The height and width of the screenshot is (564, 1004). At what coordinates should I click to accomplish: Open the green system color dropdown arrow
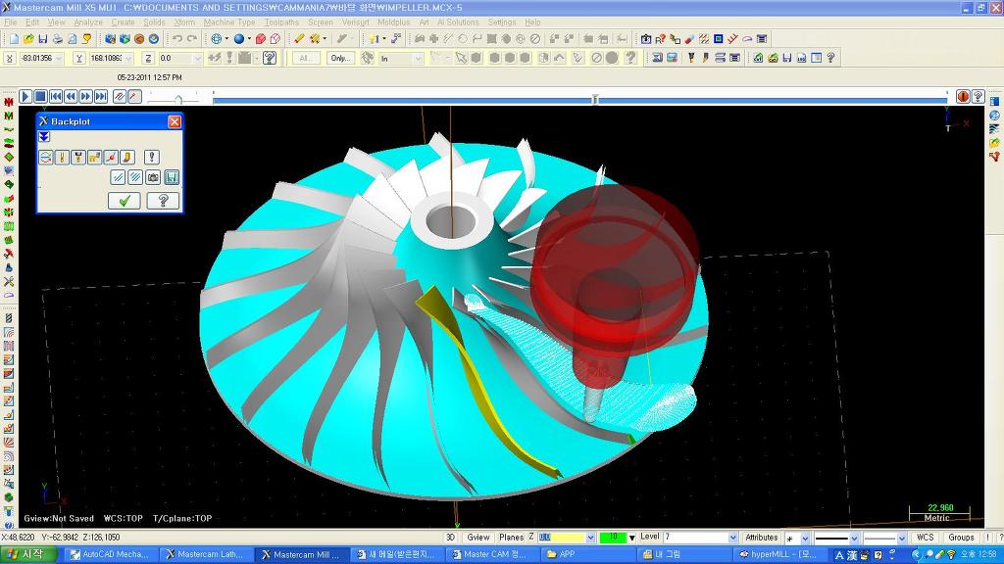[631, 538]
